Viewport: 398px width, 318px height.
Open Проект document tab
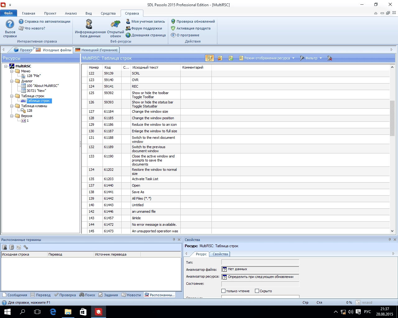pyautogui.click(x=23, y=50)
